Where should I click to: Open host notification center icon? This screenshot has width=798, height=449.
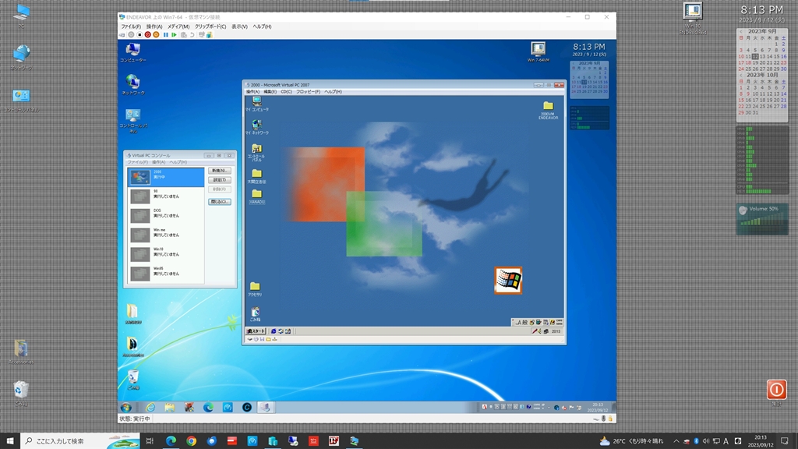(x=784, y=441)
